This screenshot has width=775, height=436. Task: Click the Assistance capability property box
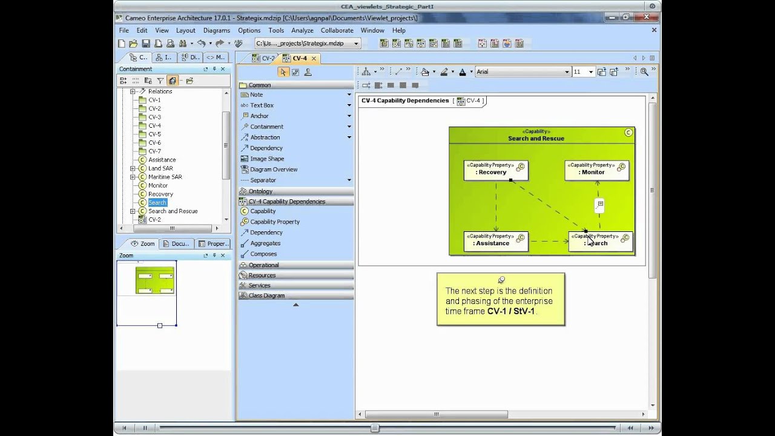pos(496,241)
